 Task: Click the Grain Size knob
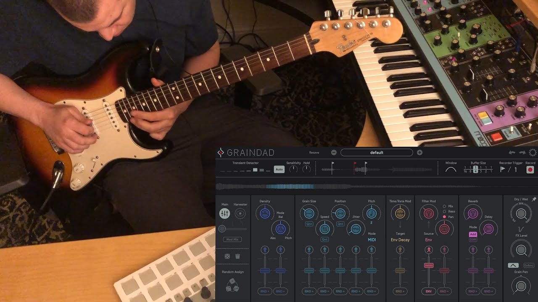[x=309, y=213]
